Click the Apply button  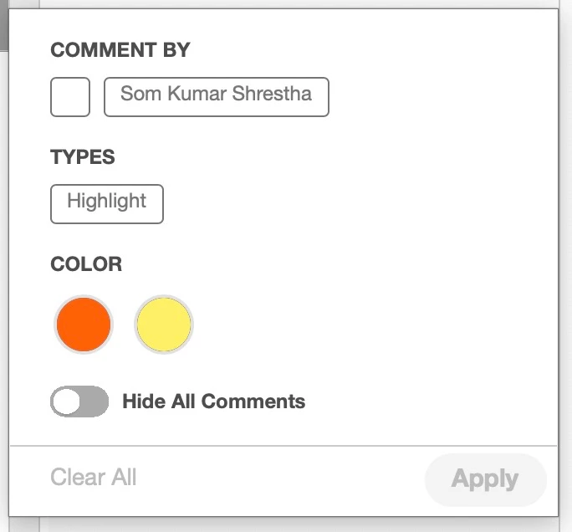point(485,479)
